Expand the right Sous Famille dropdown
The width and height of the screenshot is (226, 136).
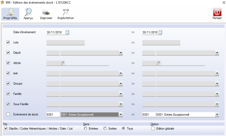click(x=217, y=105)
